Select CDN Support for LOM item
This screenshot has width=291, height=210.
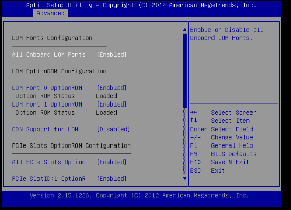point(45,129)
